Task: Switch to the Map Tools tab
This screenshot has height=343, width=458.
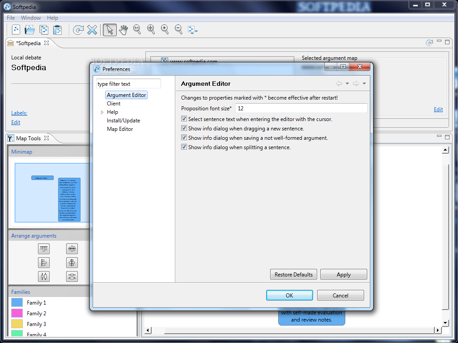Action: click(28, 138)
